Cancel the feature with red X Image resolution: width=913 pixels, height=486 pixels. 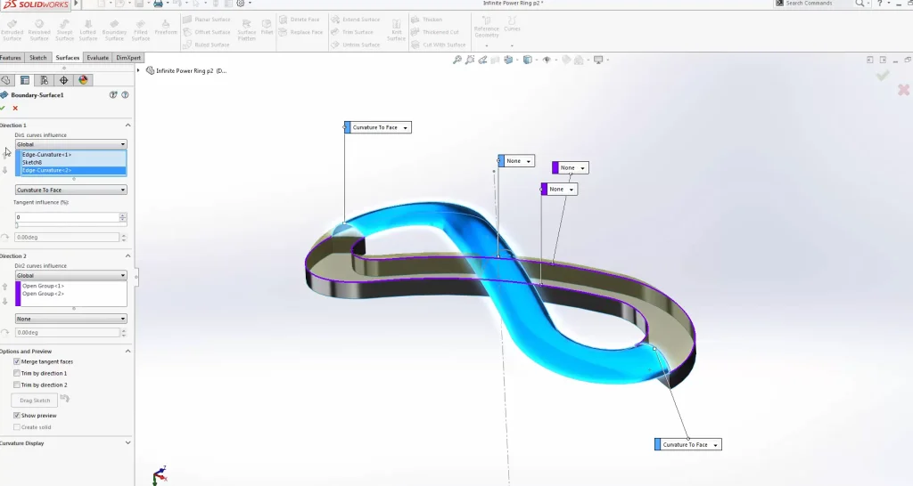(x=15, y=108)
